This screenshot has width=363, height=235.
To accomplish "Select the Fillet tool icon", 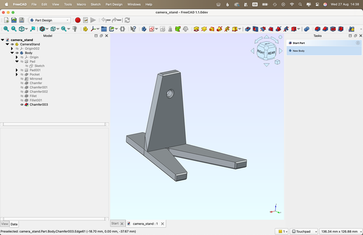I will coord(318,29).
